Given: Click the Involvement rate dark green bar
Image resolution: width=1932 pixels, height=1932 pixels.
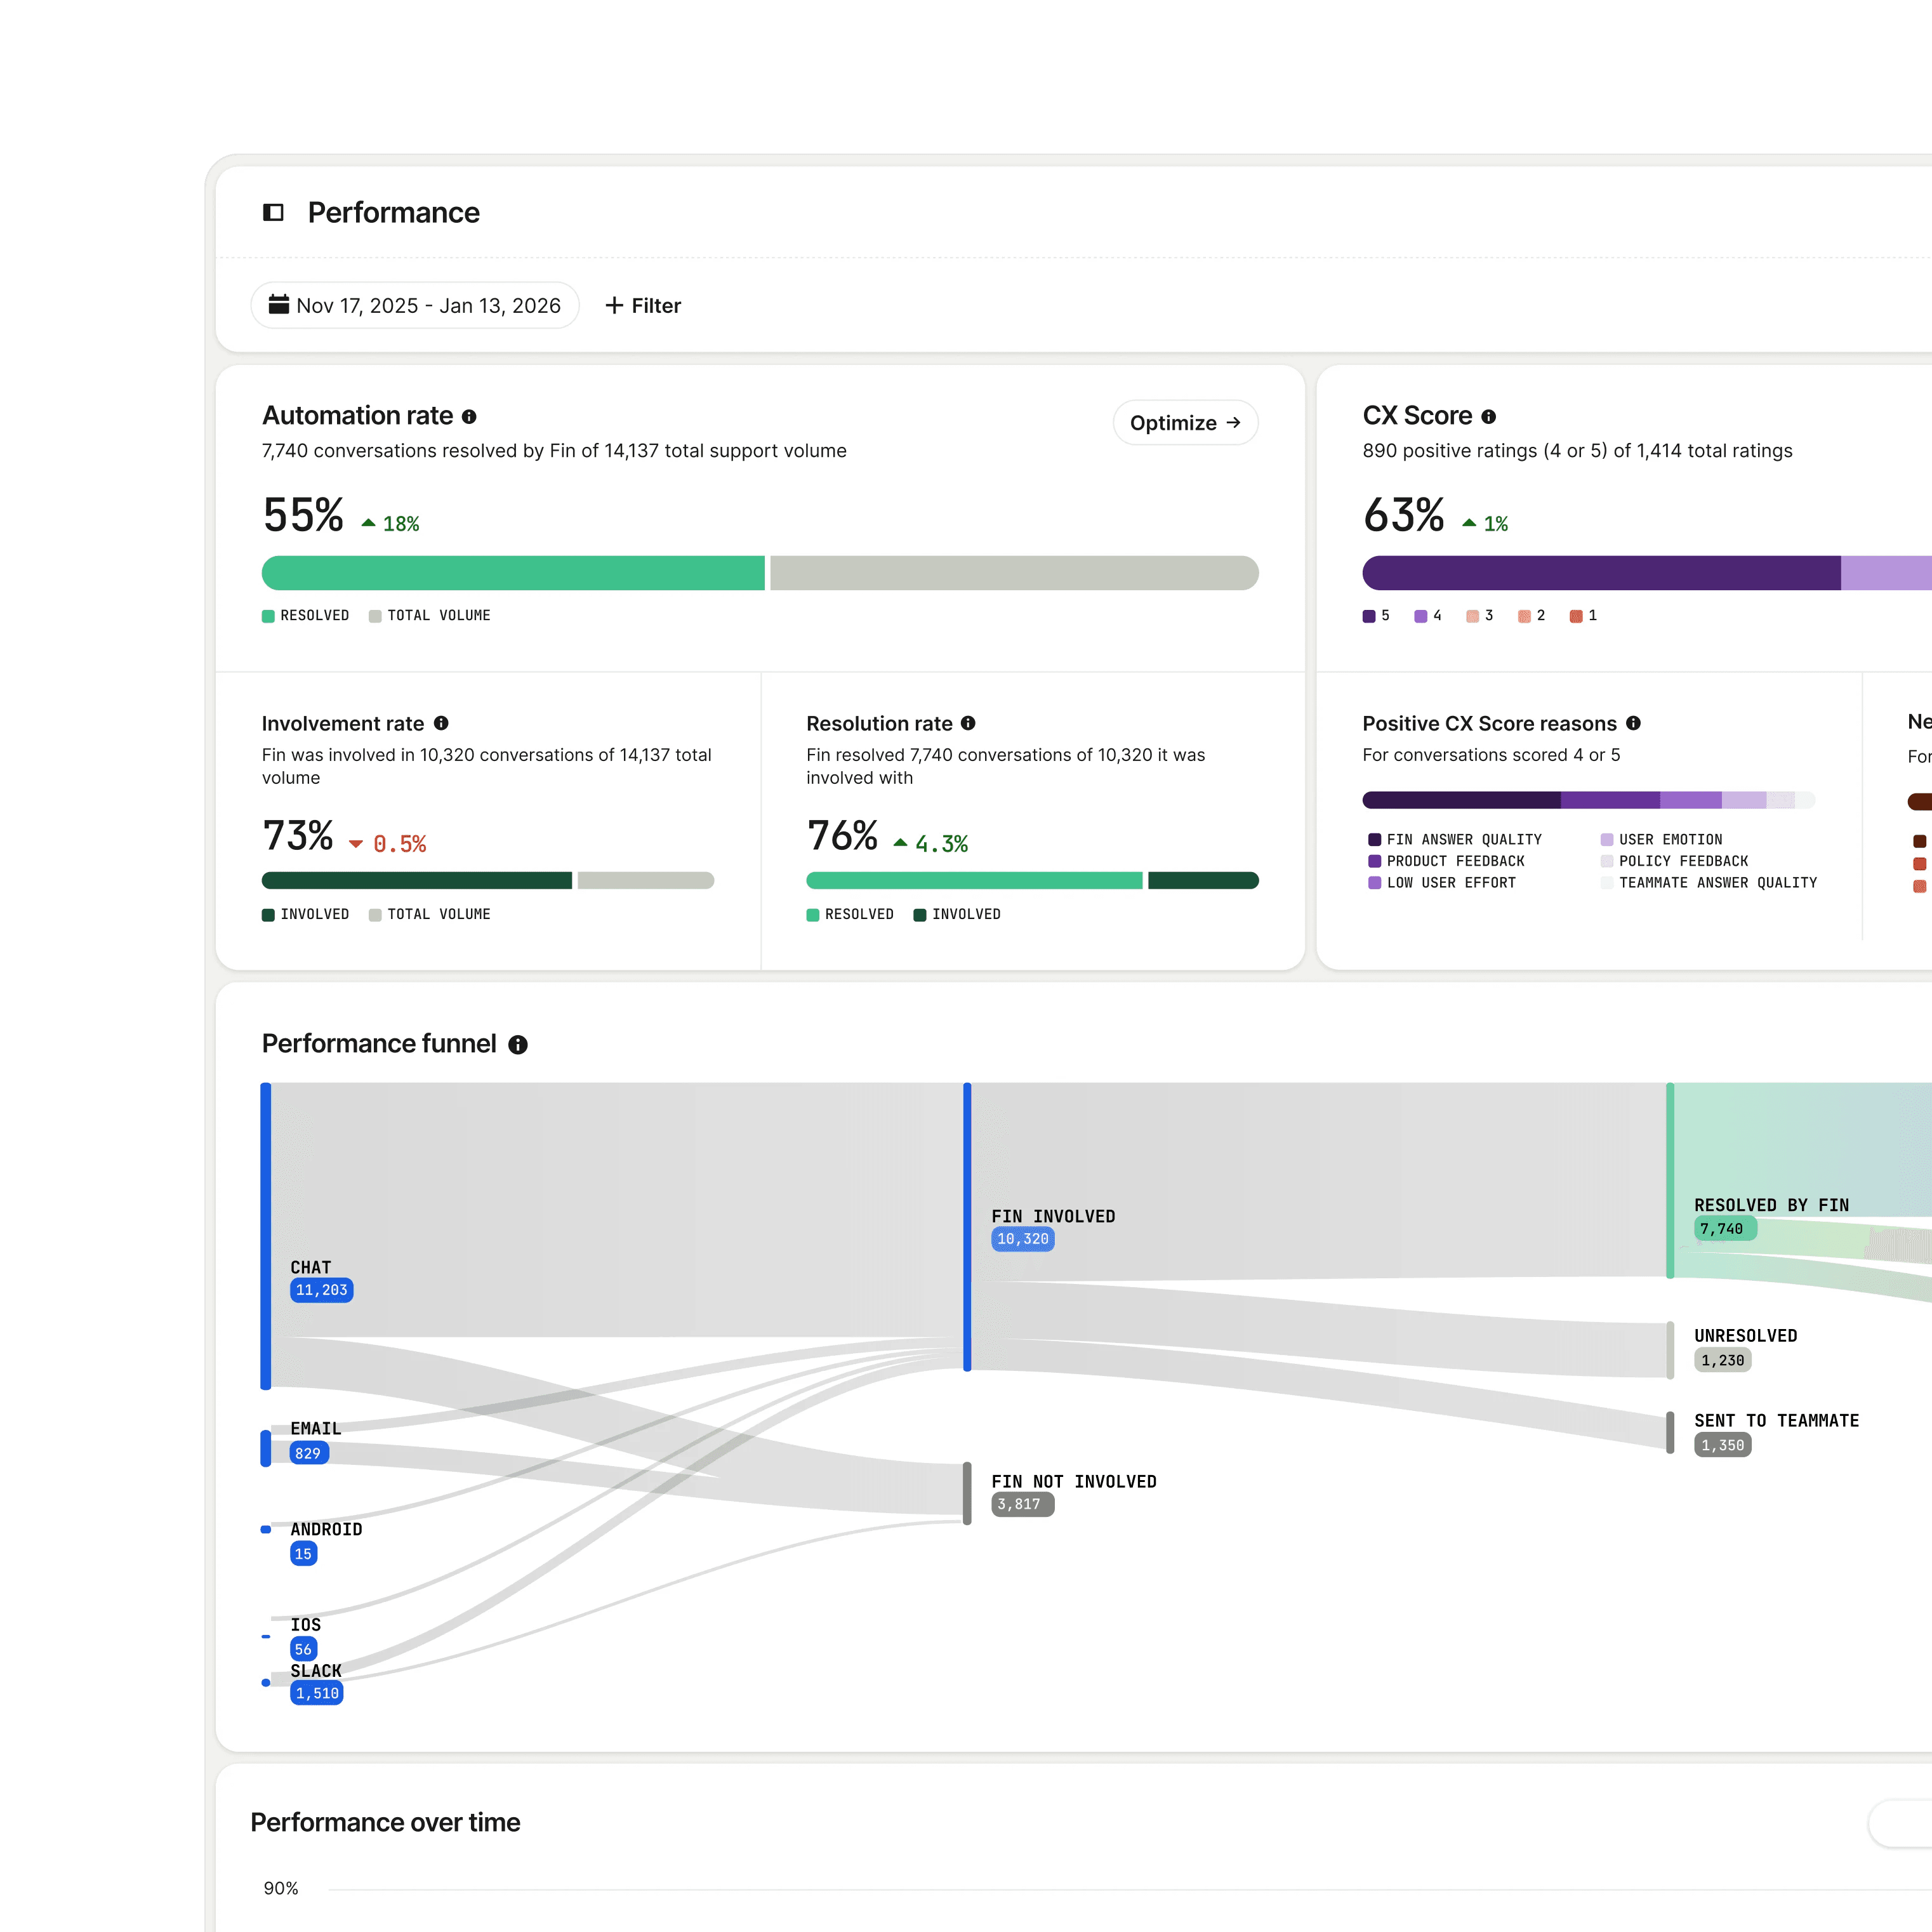Looking at the screenshot, I should click(x=417, y=881).
